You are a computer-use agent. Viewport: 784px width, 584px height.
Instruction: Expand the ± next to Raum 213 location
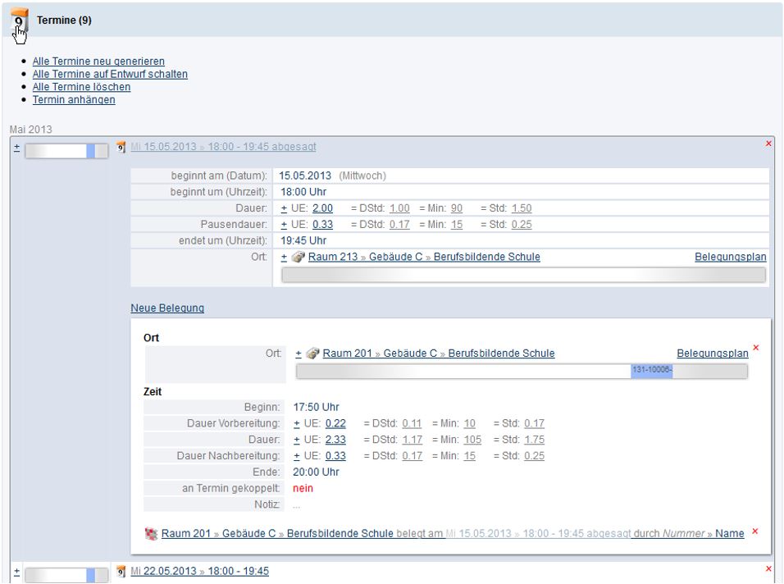pos(284,257)
